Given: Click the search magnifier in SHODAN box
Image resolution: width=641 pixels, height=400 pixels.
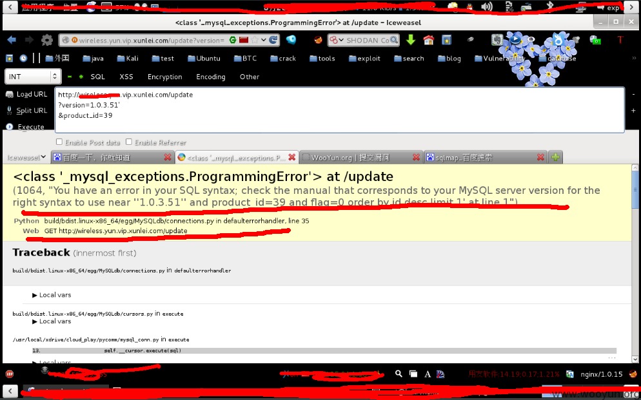Looking at the screenshot, I should (x=393, y=40).
